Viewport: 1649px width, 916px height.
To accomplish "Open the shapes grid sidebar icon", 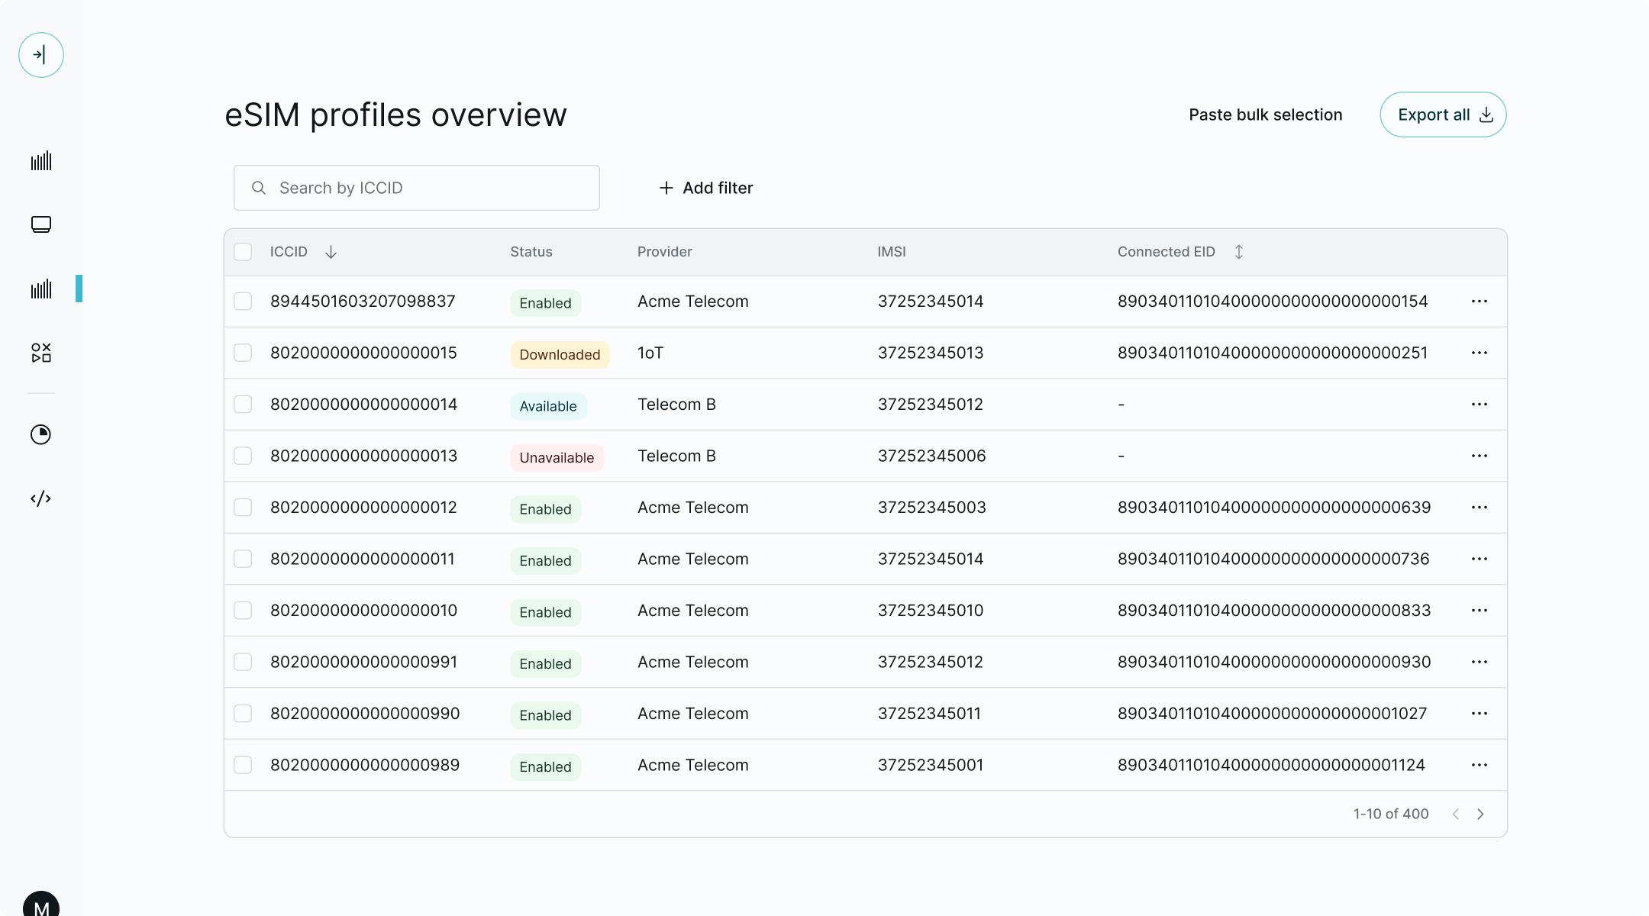I will click(41, 353).
